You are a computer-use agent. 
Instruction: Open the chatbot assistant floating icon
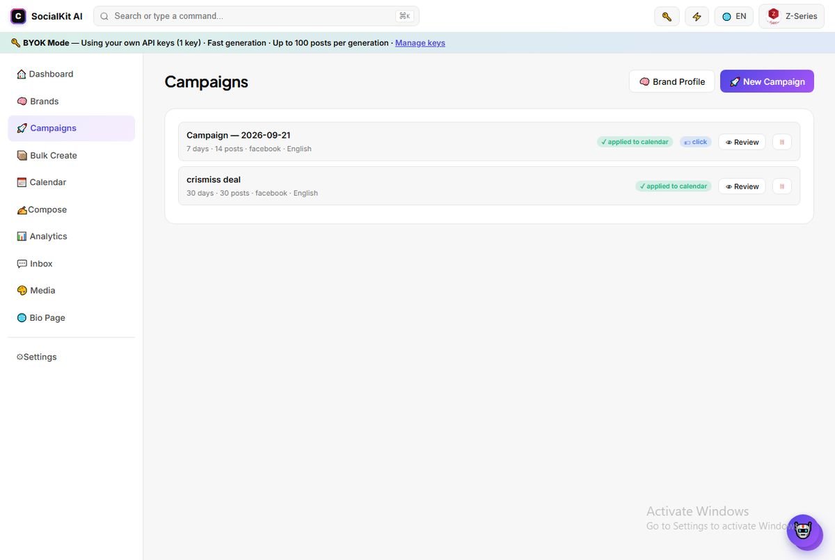[x=804, y=532]
